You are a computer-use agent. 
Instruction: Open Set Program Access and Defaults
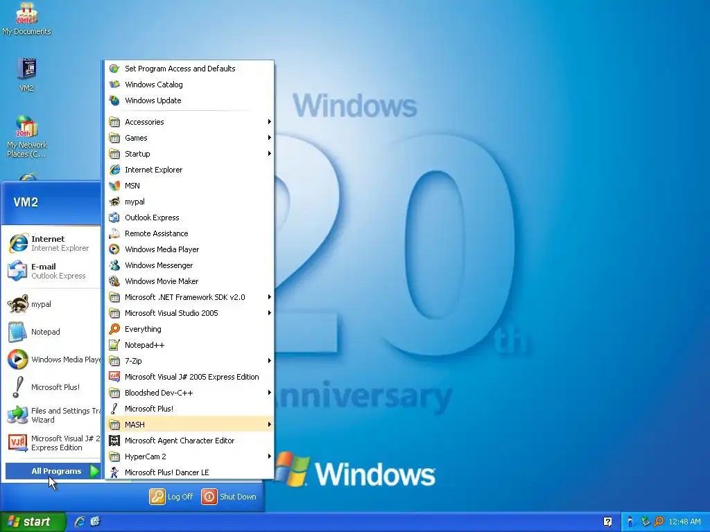[189, 69]
